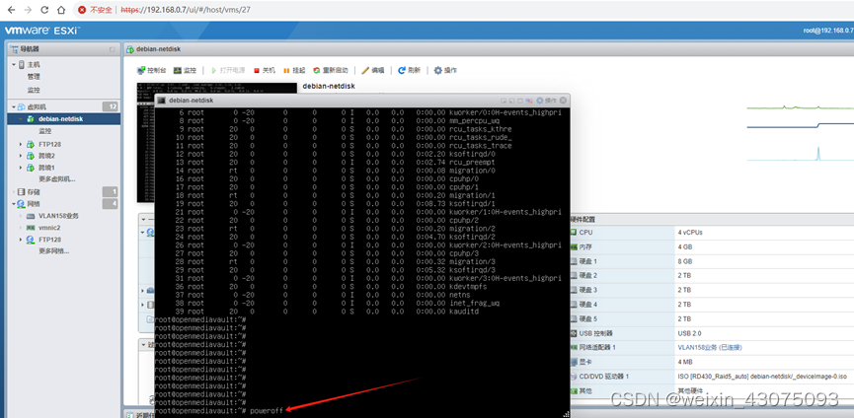Go forward with the browser forward arrow

[28, 10]
